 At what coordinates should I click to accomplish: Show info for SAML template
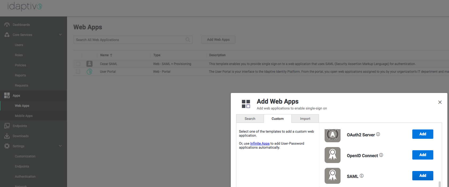tap(362, 176)
